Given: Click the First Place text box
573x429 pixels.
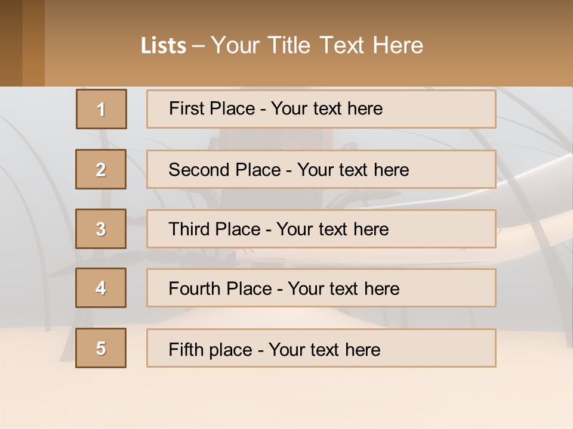Looking at the screenshot, I should (x=321, y=109).
